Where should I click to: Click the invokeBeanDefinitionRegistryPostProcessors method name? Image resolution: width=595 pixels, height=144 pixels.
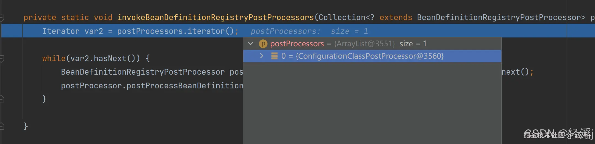pyautogui.click(x=216, y=18)
